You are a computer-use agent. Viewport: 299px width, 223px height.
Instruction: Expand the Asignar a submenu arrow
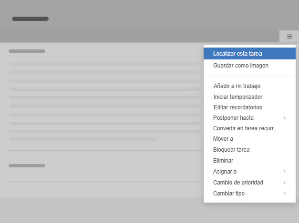point(285,171)
